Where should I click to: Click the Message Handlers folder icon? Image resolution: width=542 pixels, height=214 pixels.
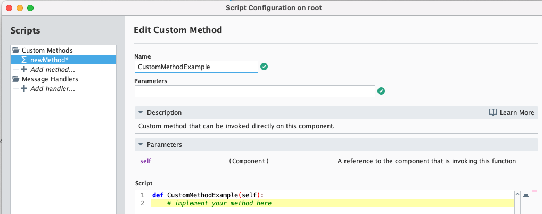pyautogui.click(x=15, y=79)
